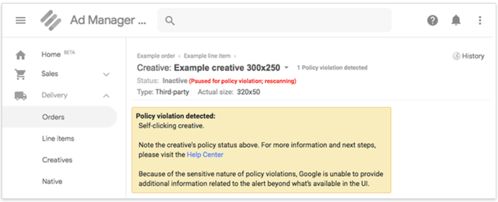Screen dimensions: 498x202
Task: Click the History clock icon
Action: pyautogui.click(x=456, y=56)
